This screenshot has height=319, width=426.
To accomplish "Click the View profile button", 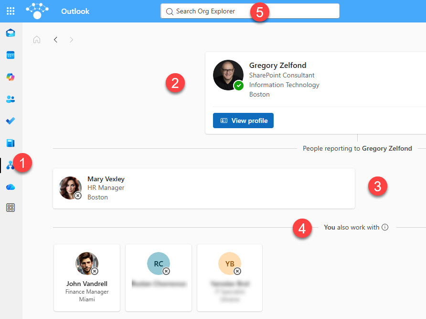I will coord(243,121).
